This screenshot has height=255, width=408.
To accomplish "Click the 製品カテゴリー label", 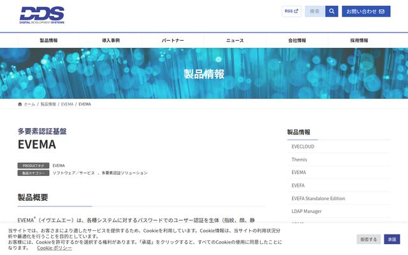I will click(x=33, y=173).
